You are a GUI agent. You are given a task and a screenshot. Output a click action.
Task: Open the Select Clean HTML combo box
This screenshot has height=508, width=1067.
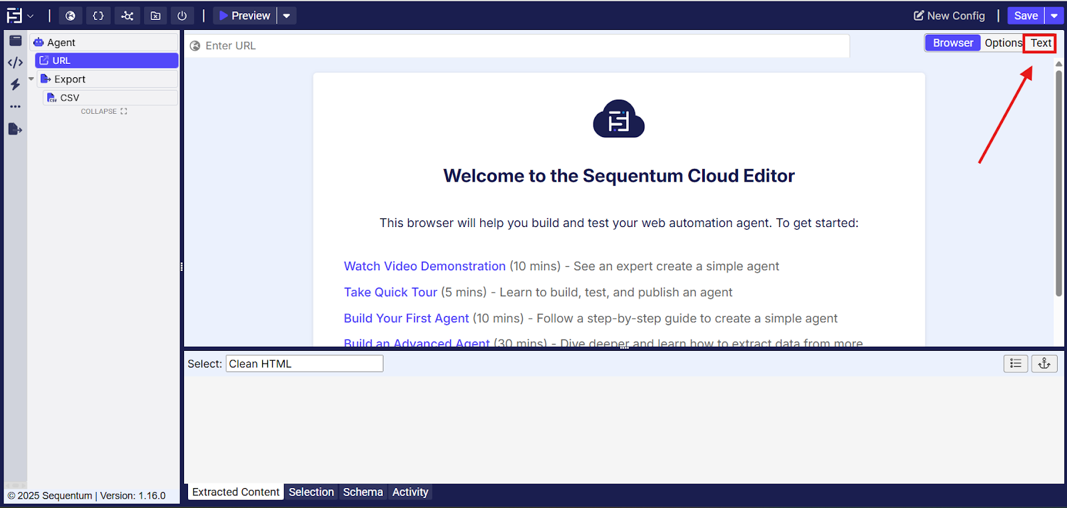(304, 364)
